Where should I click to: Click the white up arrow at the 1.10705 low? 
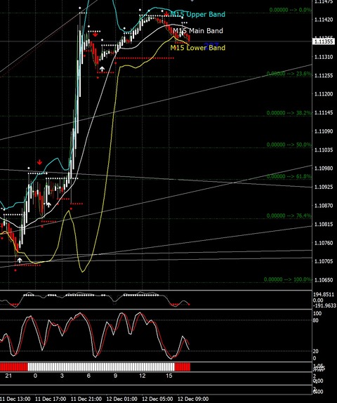[x=20, y=260]
